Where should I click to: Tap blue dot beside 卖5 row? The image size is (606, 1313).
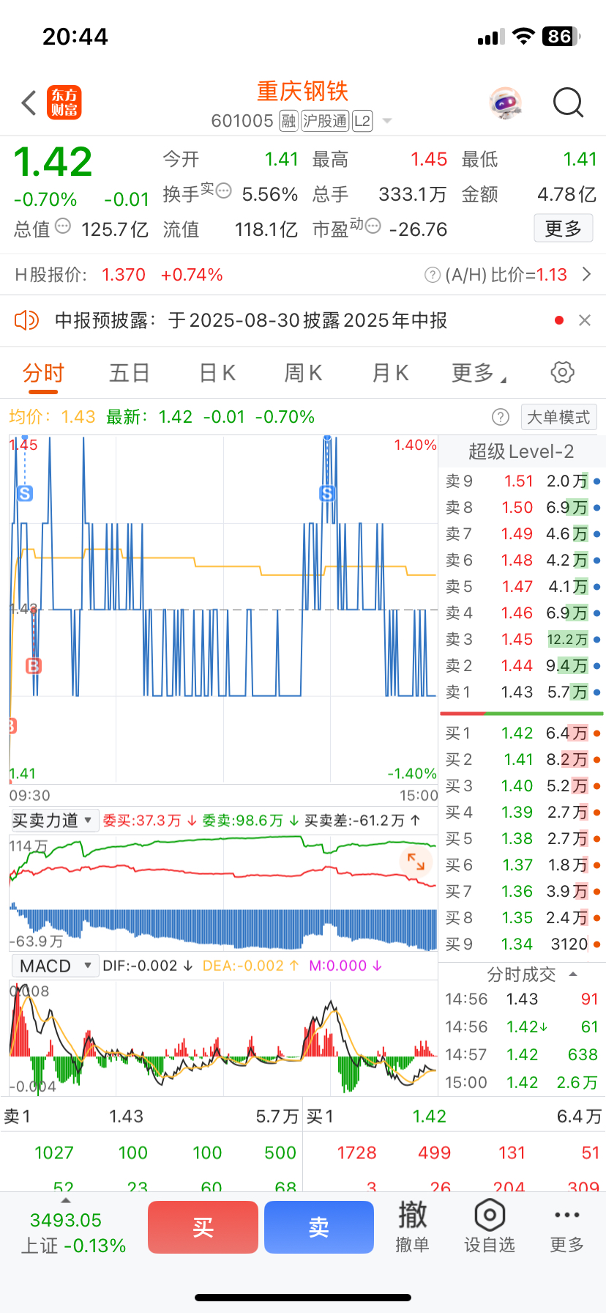pos(597,587)
